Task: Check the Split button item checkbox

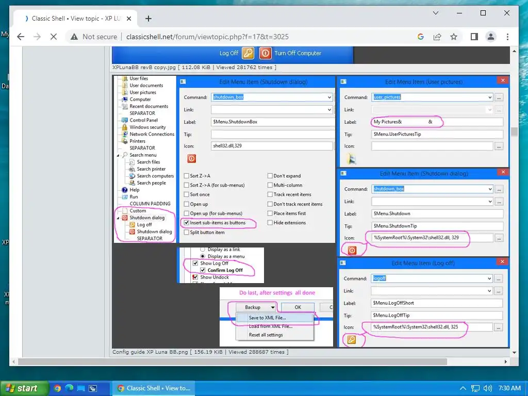Action: click(x=186, y=233)
